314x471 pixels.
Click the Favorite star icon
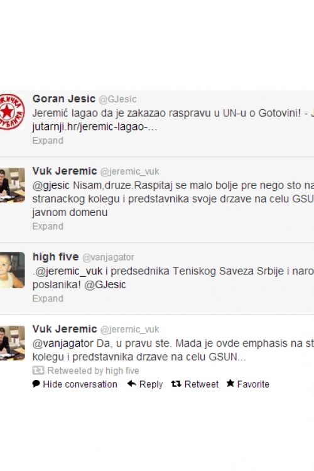click(230, 383)
